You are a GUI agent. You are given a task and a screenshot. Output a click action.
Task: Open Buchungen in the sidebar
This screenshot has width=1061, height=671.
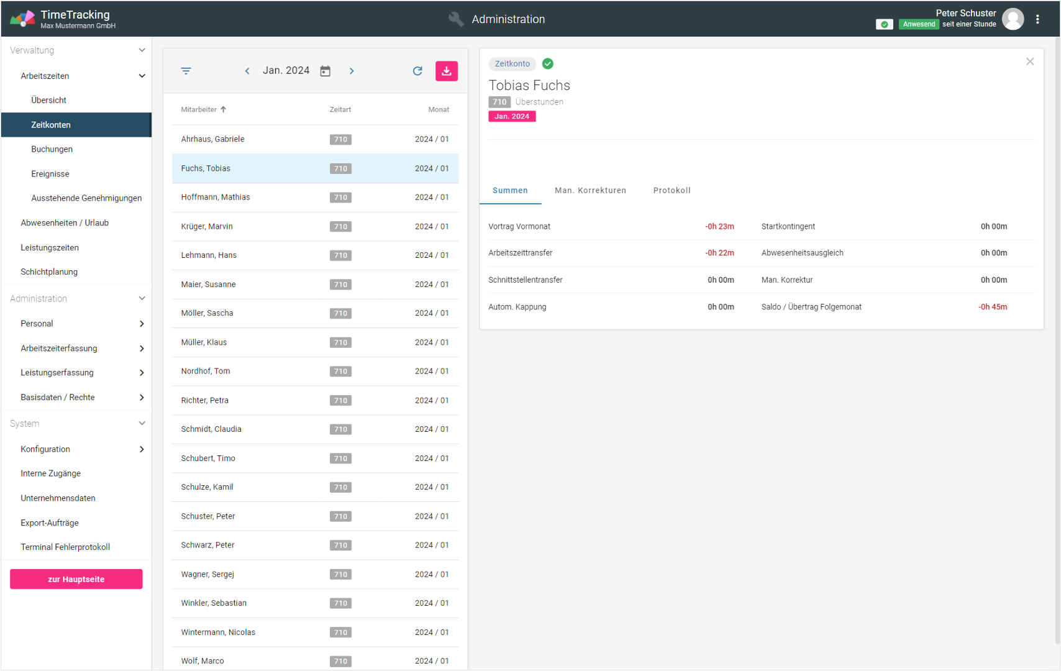click(x=52, y=149)
